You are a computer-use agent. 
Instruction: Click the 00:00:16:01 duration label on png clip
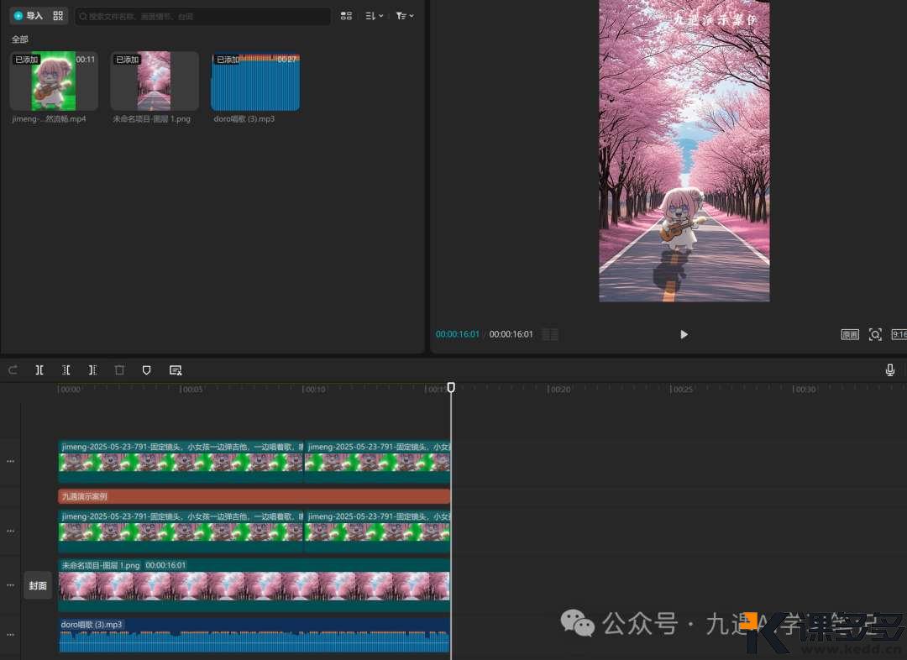[x=165, y=565]
